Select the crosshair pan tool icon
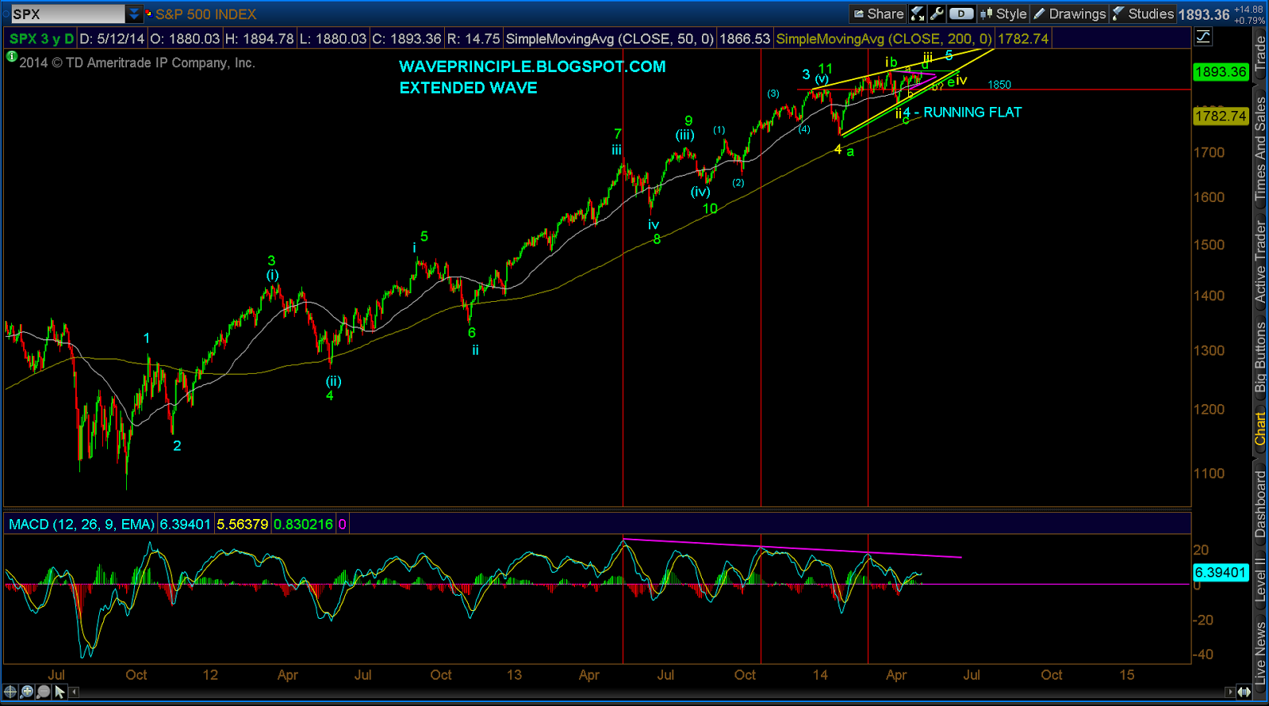 click(x=10, y=692)
